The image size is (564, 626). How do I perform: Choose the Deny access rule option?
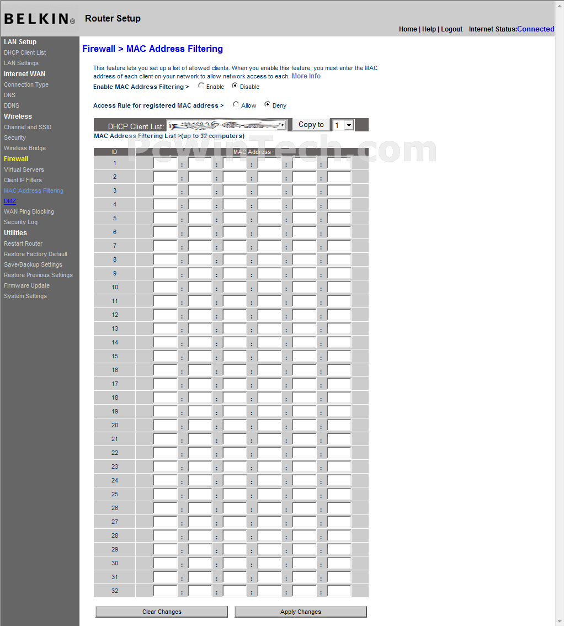click(267, 104)
